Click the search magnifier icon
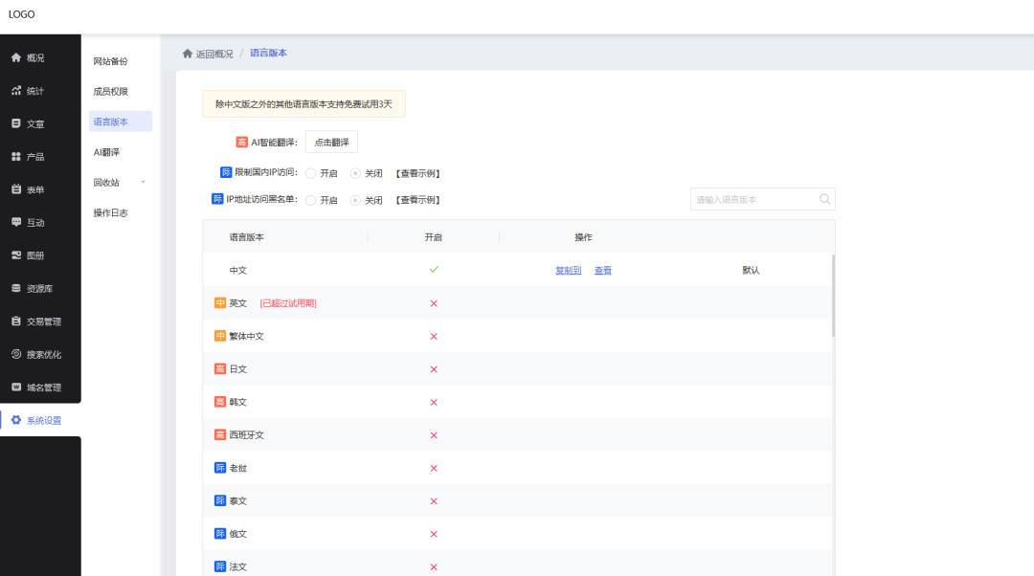The width and height of the screenshot is (1034, 576). click(824, 199)
